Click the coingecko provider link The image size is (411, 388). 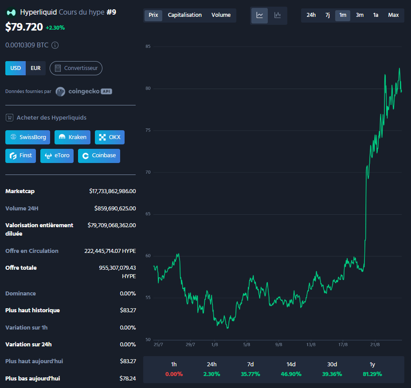tap(84, 91)
